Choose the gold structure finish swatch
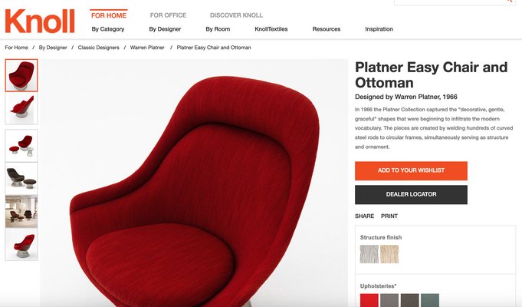 pyautogui.click(x=389, y=254)
